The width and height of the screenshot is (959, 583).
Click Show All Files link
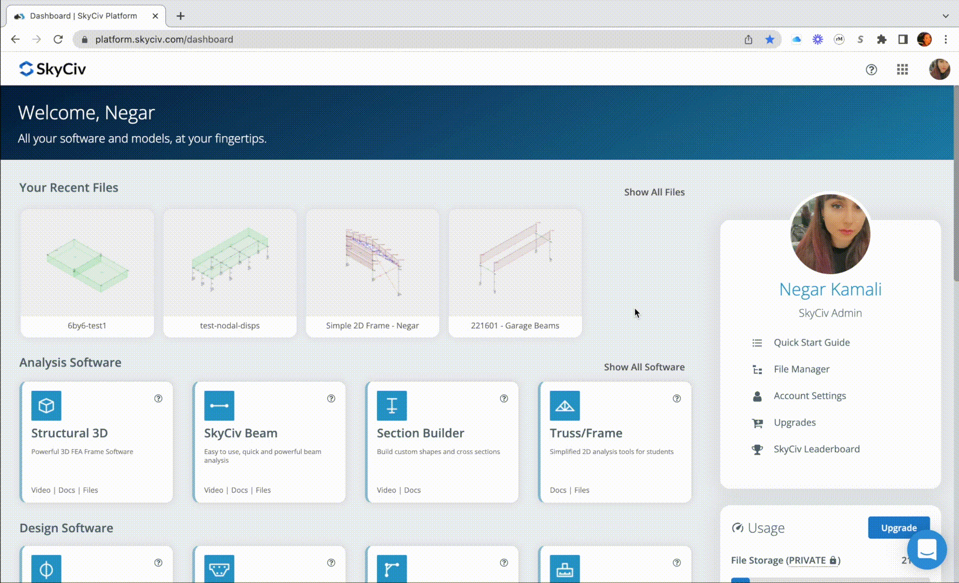pos(654,192)
